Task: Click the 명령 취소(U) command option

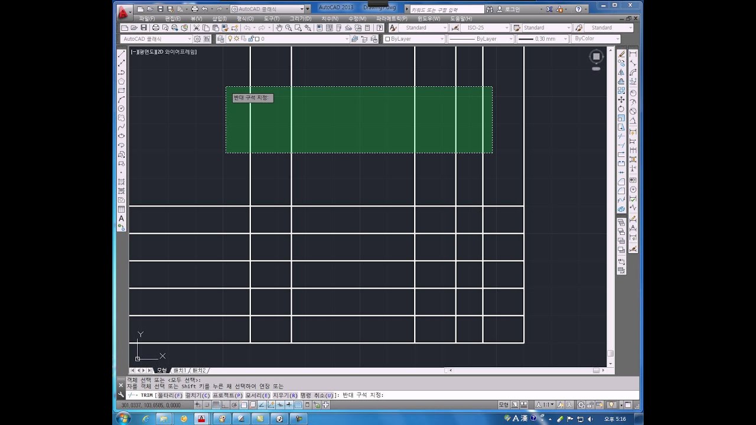Action: pyautogui.click(x=317, y=395)
